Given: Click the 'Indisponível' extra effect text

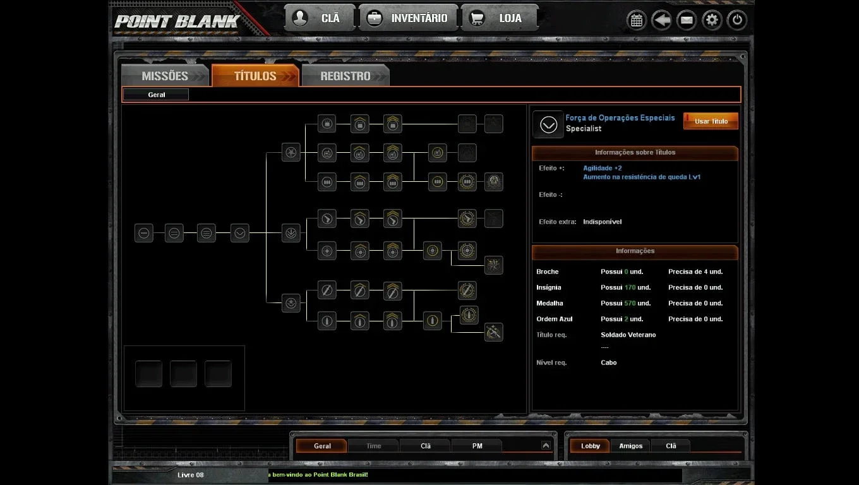Looking at the screenshot, I should pyautogui.click(x=603, y=222).
